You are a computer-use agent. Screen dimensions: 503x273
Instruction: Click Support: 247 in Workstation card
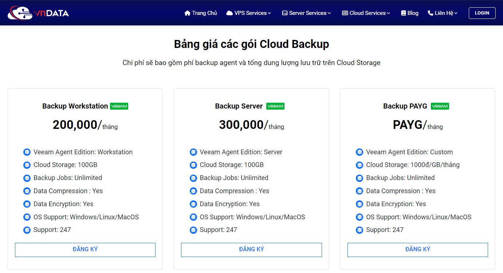52,230
